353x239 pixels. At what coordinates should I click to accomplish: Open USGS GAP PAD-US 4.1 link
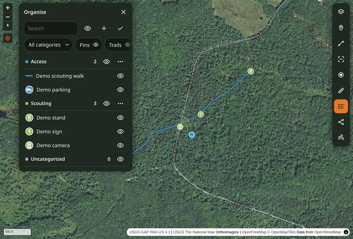[149, 232]
